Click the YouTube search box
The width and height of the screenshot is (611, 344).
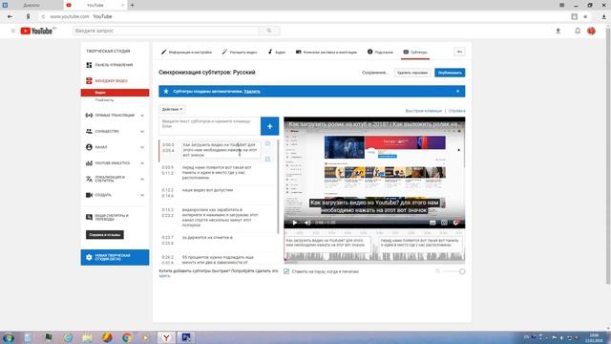[166, 31]
